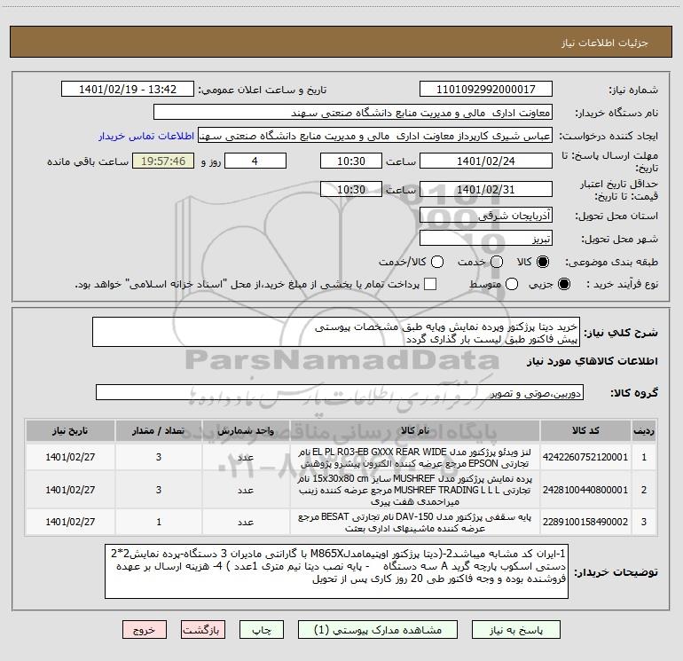
Task: Click the days remaining field showing 4
Action: click(255, 161)
